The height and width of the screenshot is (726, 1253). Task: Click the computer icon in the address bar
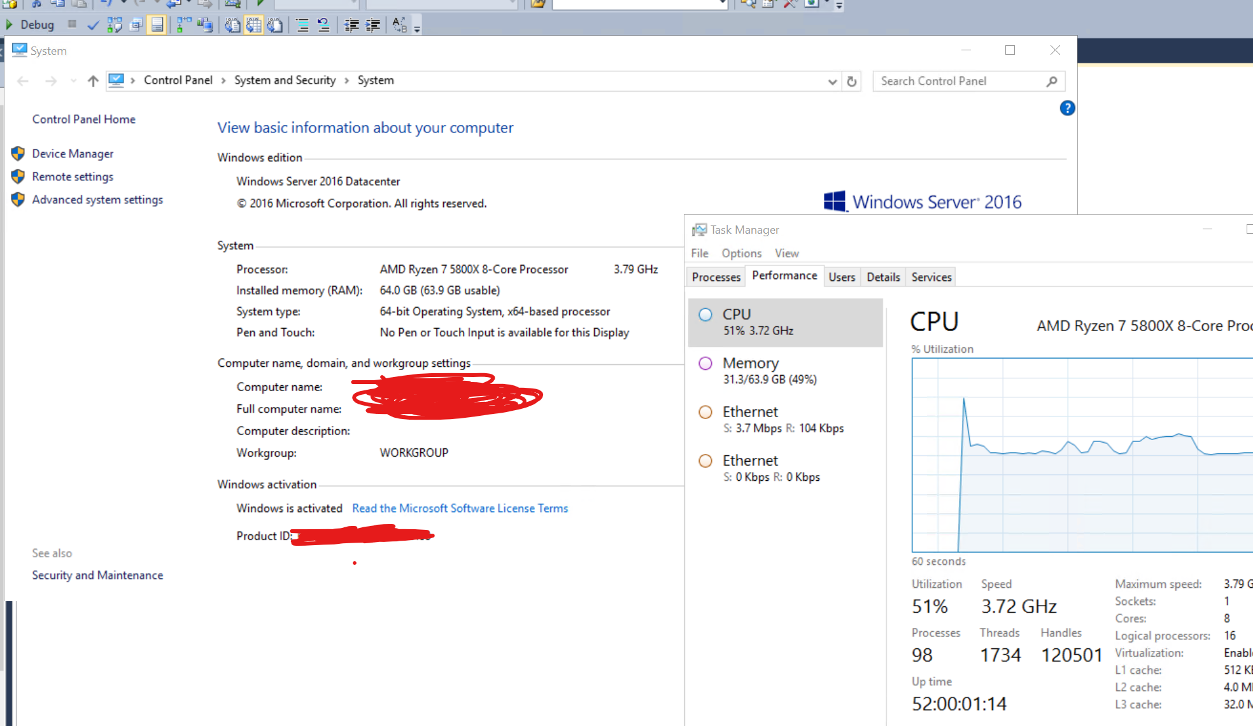[x=116, y=80]
